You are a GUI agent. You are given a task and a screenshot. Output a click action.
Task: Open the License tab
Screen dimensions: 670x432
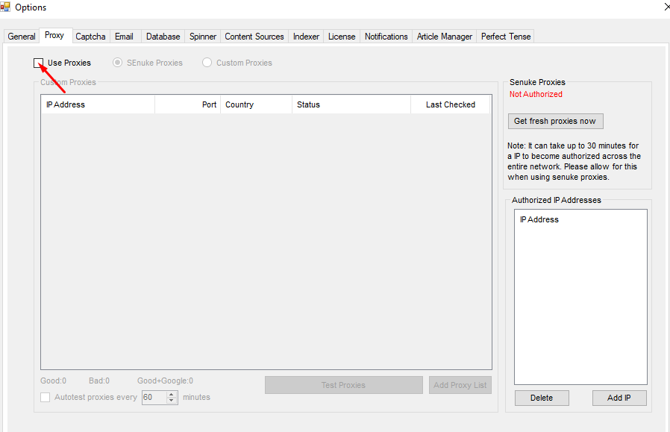tap(342, 37)
